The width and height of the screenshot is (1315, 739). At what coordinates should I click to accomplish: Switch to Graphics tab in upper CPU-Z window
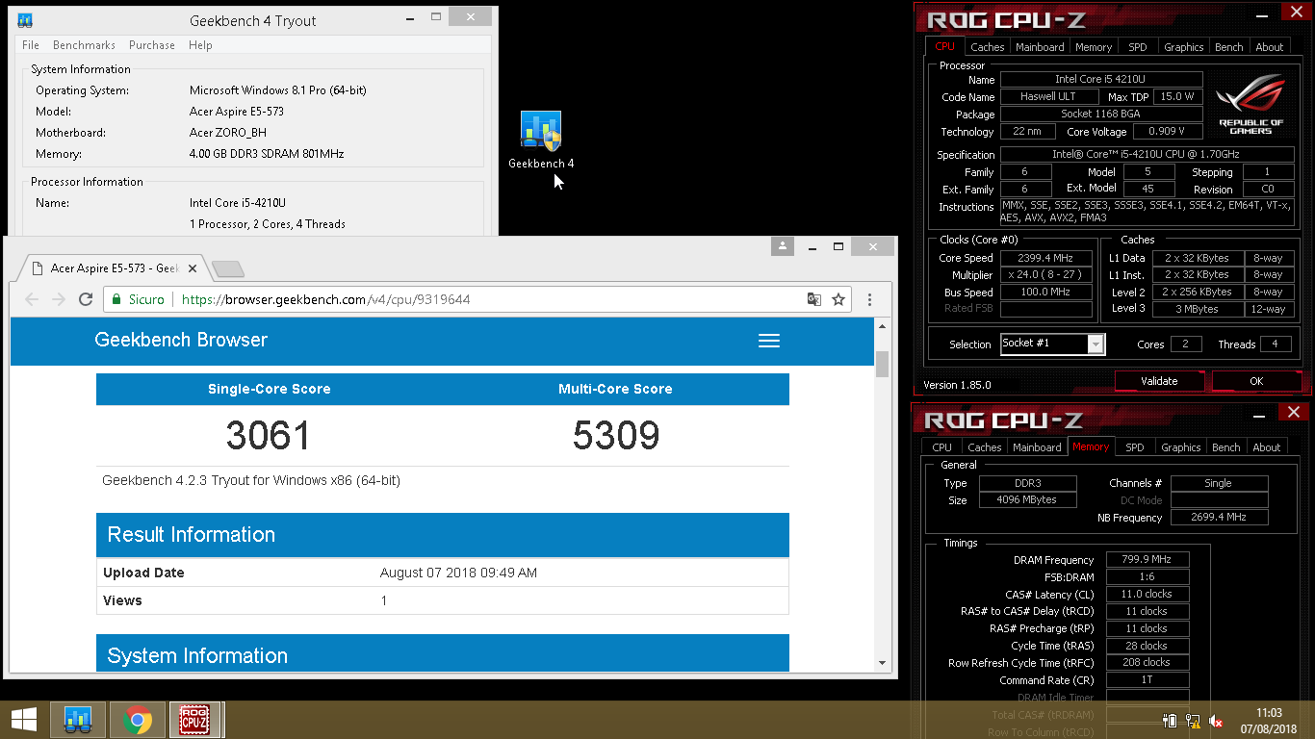click(x=1183, y=47)
